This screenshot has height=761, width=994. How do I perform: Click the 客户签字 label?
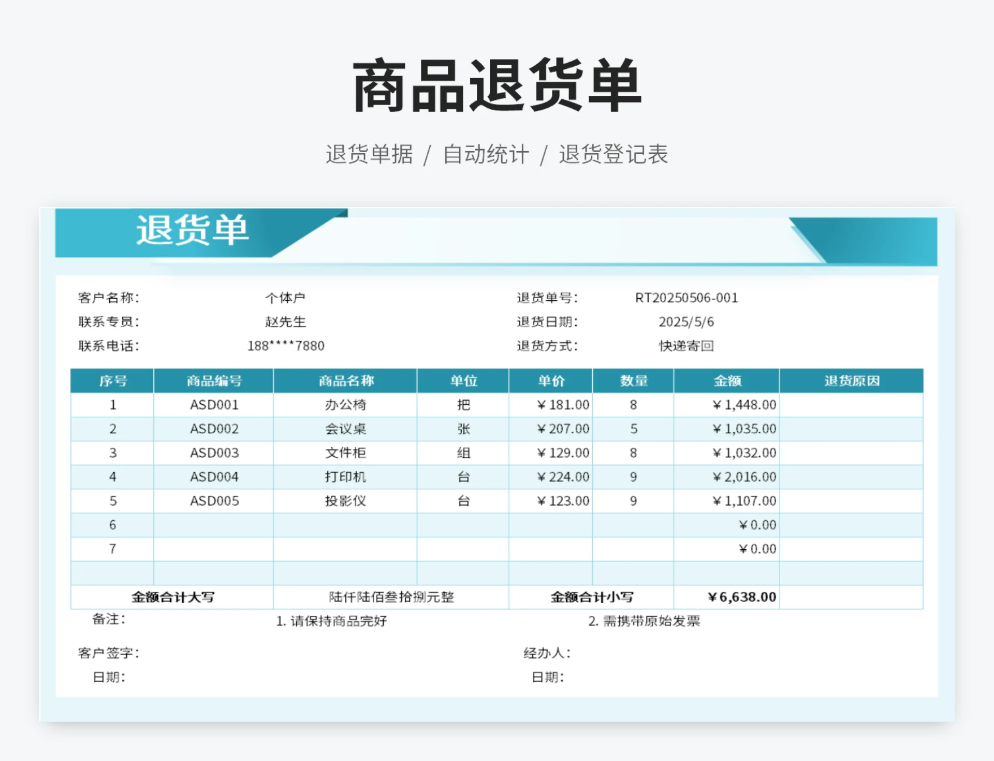tap(109, 653)
